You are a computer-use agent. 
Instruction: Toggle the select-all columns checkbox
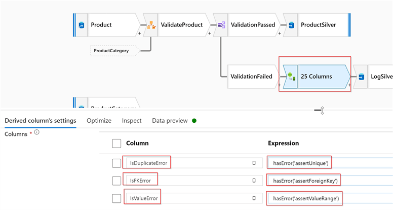point(116,144)
